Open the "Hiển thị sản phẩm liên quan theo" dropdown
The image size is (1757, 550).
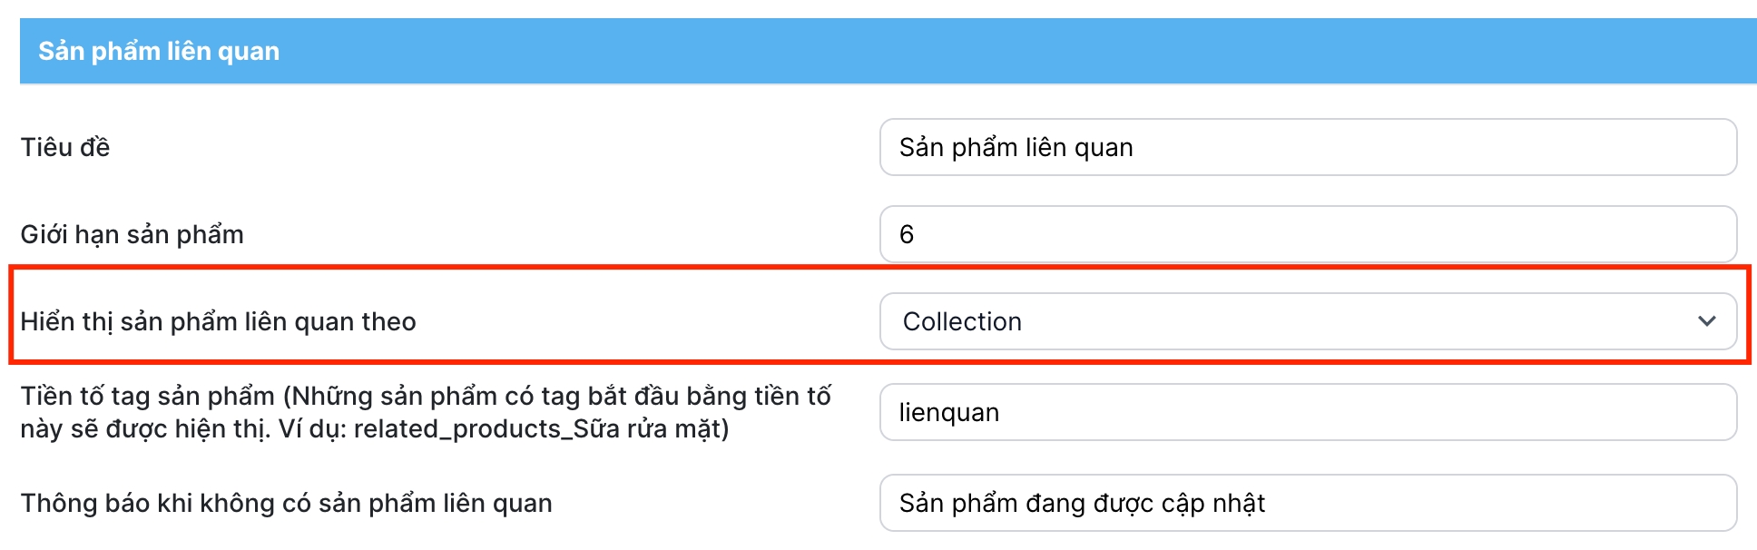tap(1307, 321)
